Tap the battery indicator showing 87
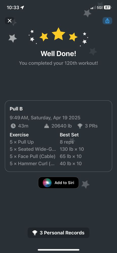Screen dimensions: 117x253 pyautogui.click(x=107, y=7)
